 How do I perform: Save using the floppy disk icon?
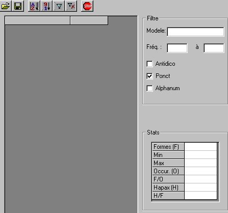point(18,6)
